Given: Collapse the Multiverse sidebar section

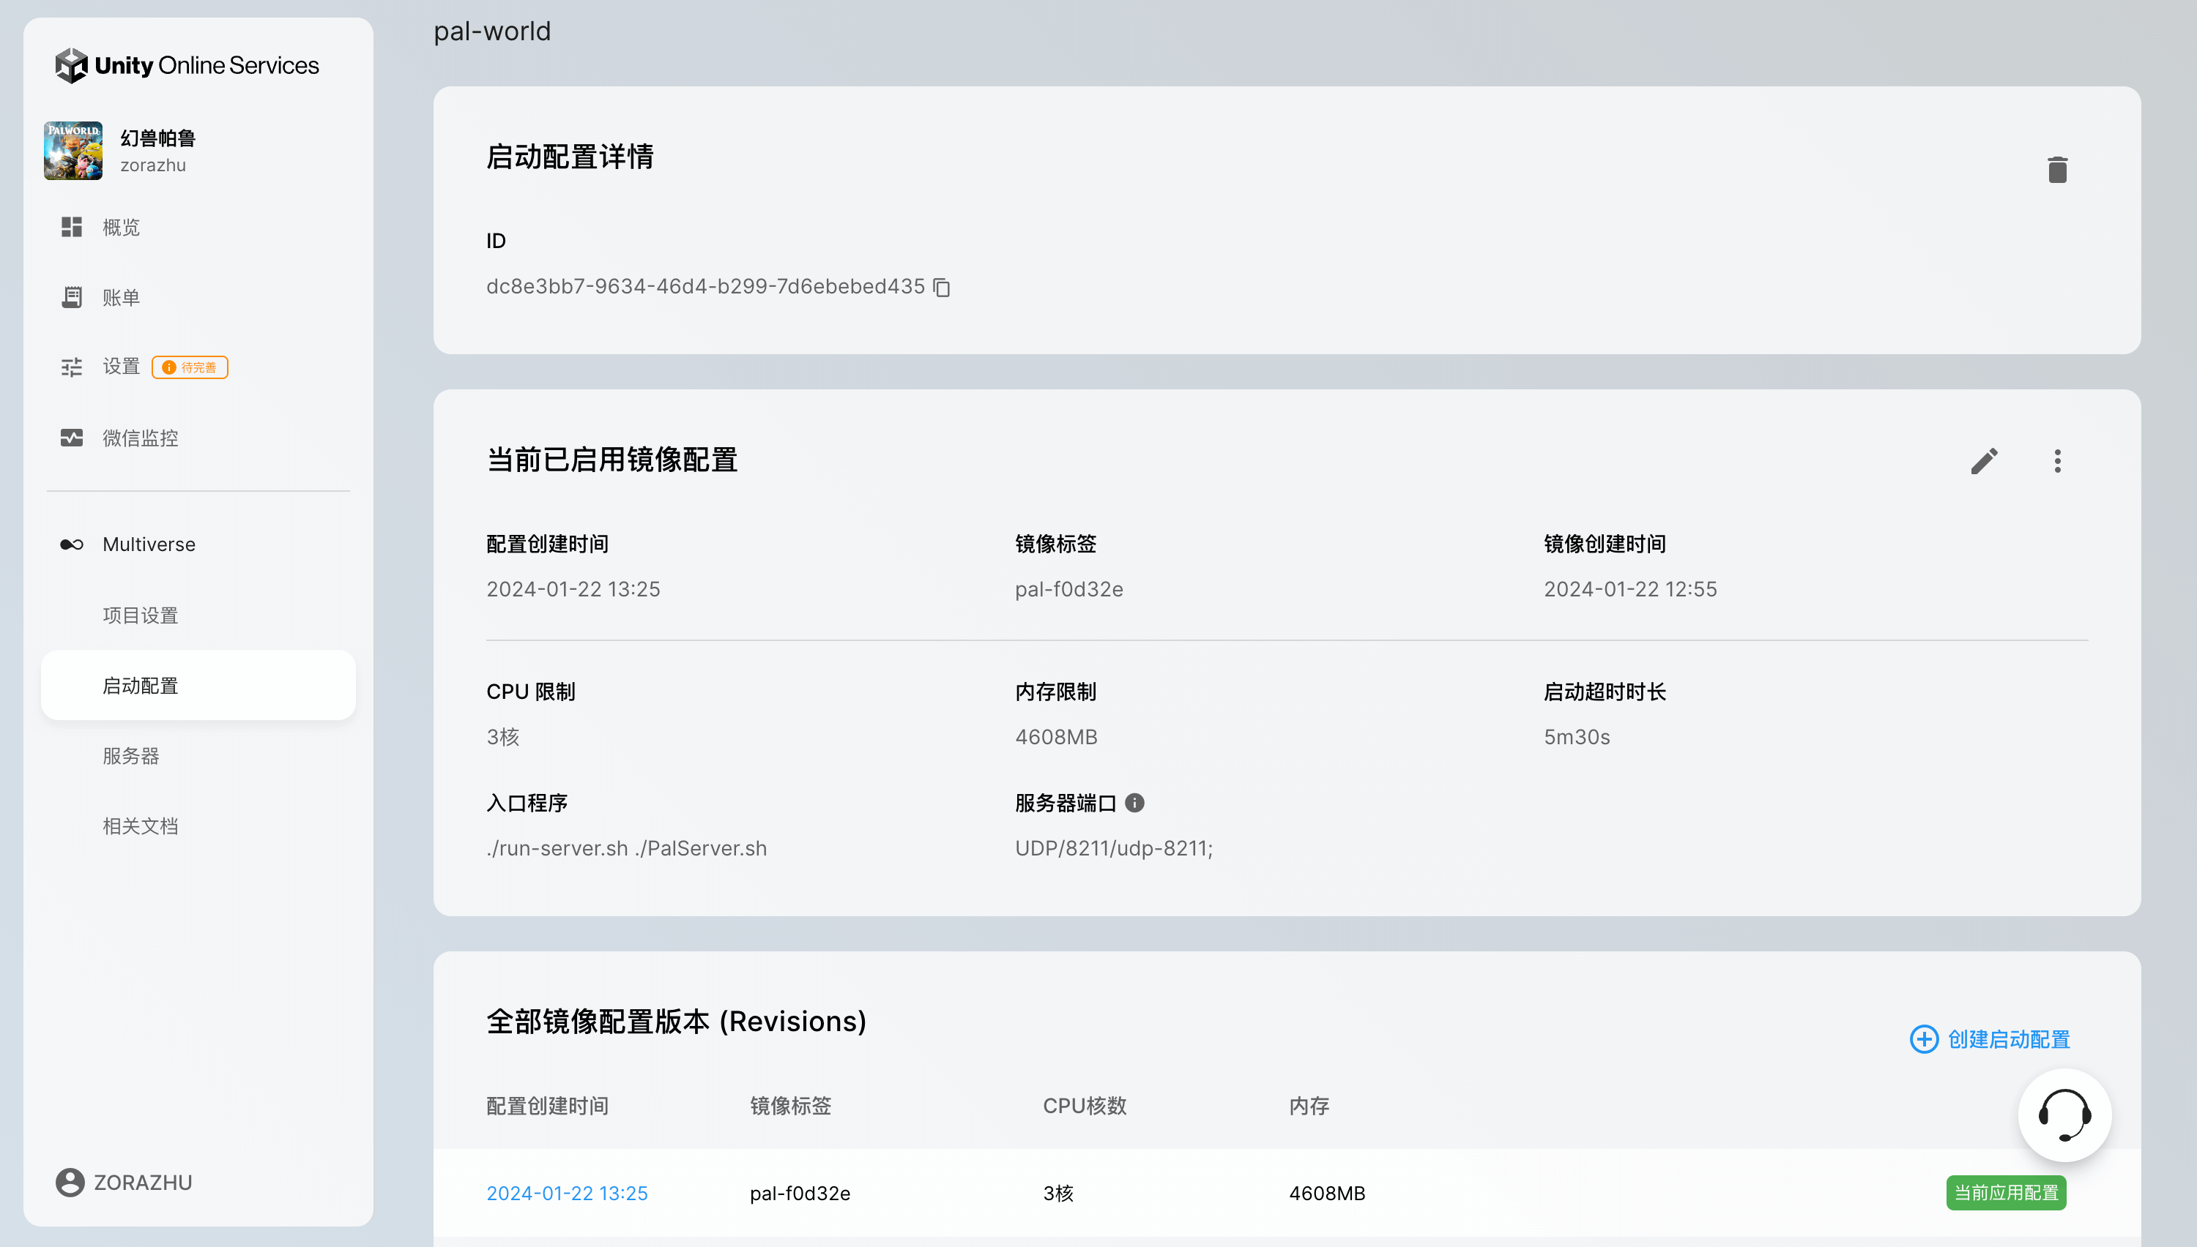Looking at the screenshot, I should pos(148,544).
